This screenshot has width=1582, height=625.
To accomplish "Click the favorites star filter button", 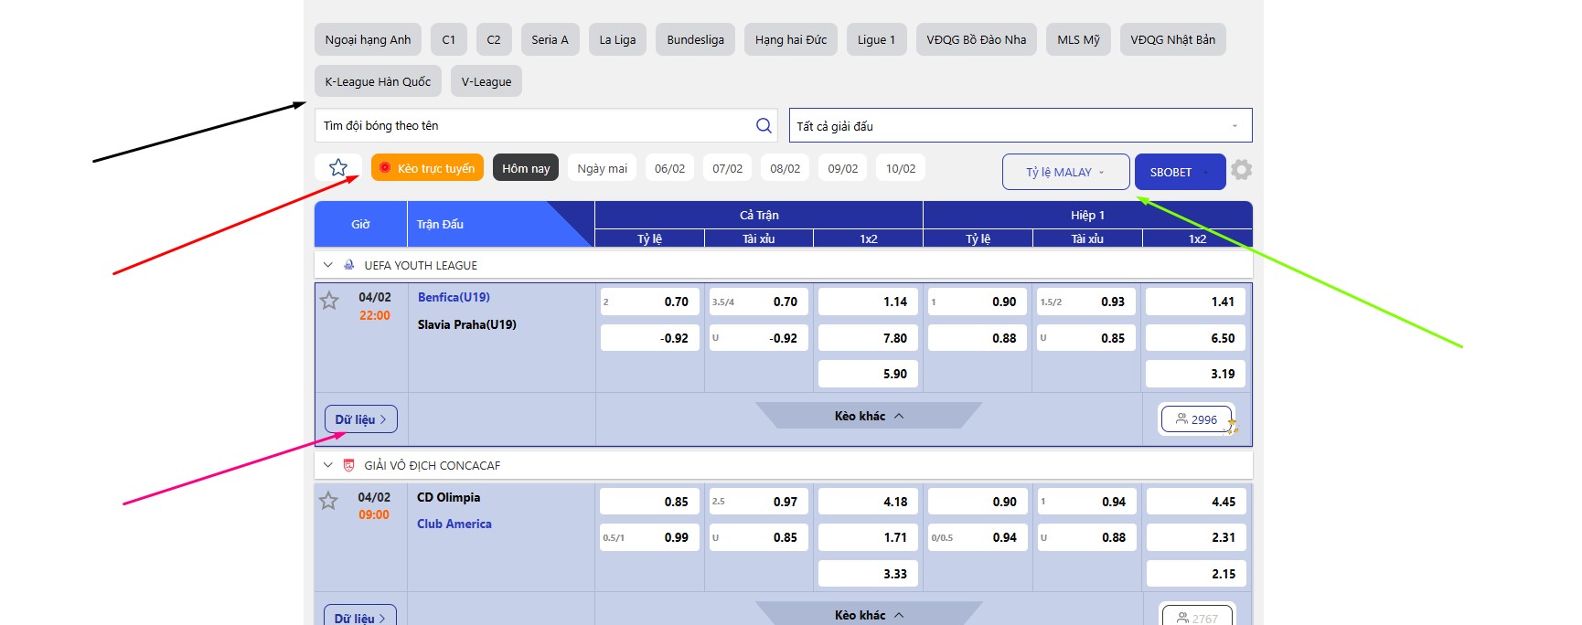I will 338,168.
